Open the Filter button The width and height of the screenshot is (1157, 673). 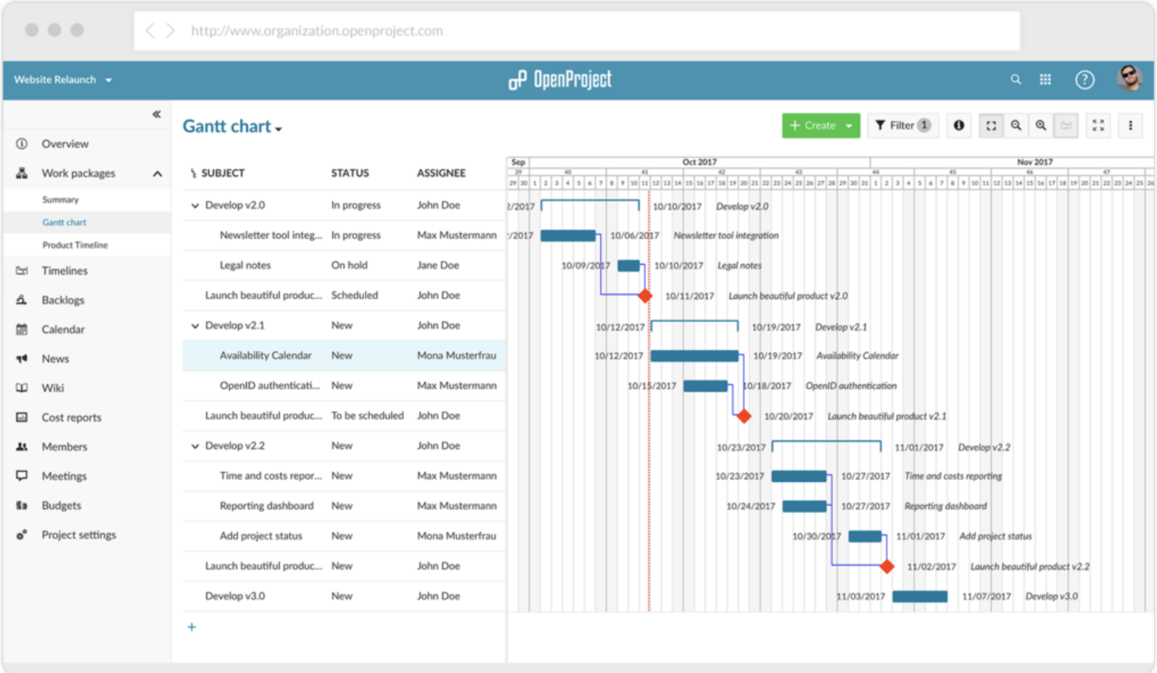[903, 125]
